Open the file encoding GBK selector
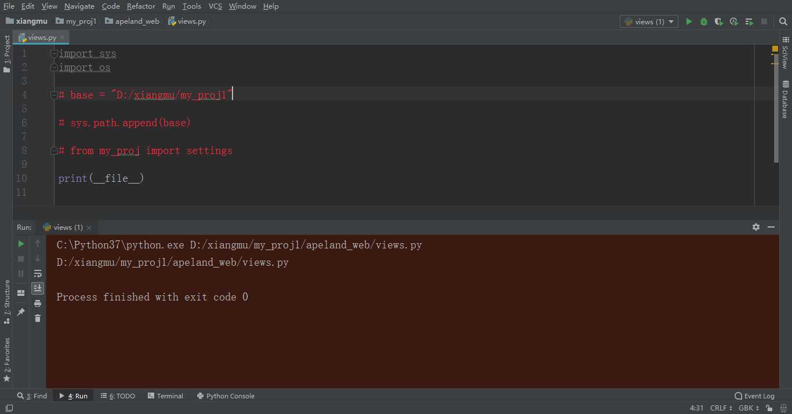This screenshot has width=792, height=414. pos(749,408)
